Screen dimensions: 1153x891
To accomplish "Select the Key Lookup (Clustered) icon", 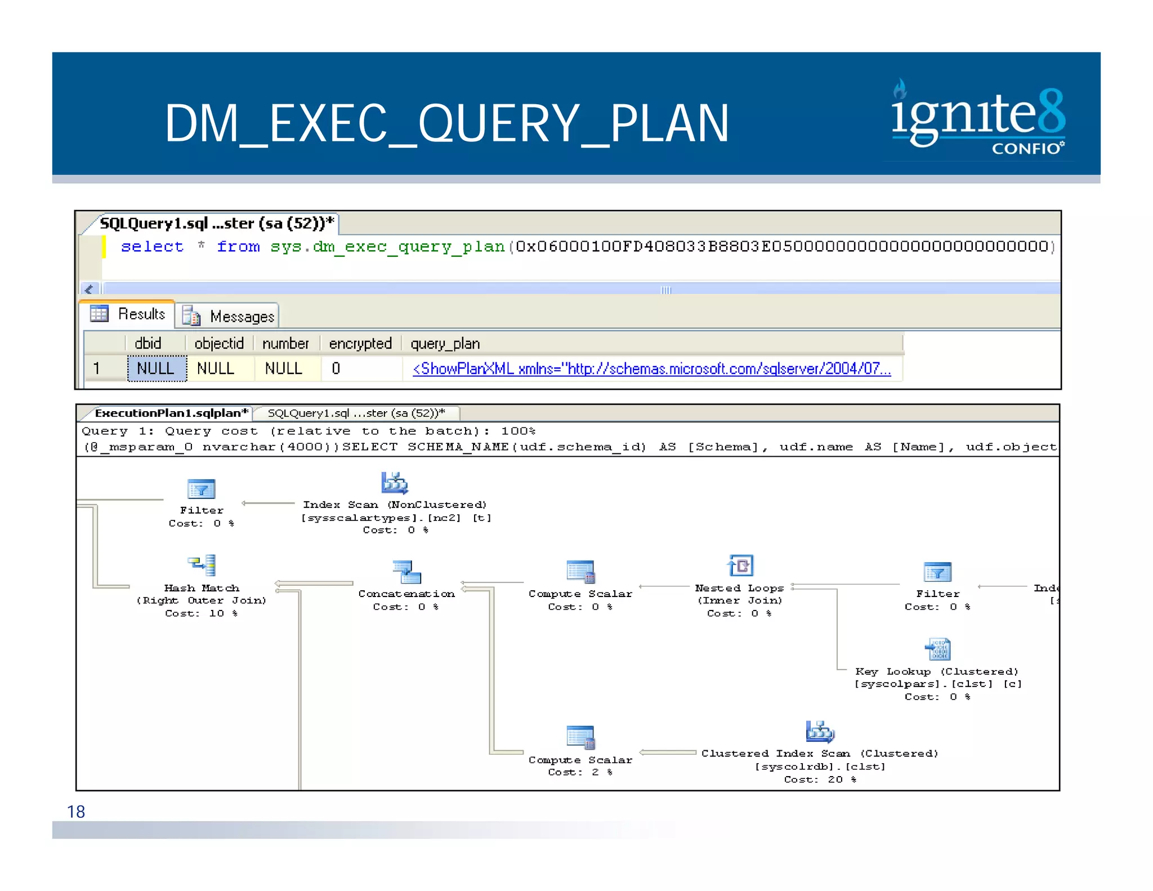I will [937, 649].
